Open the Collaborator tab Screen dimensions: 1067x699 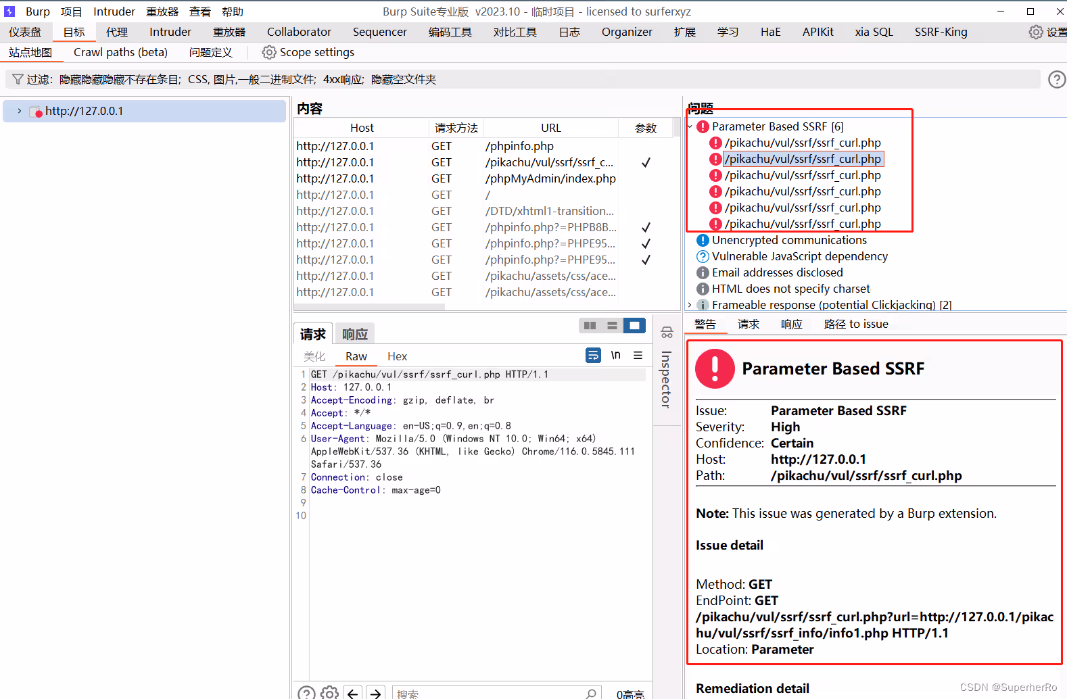coord(299,32)
